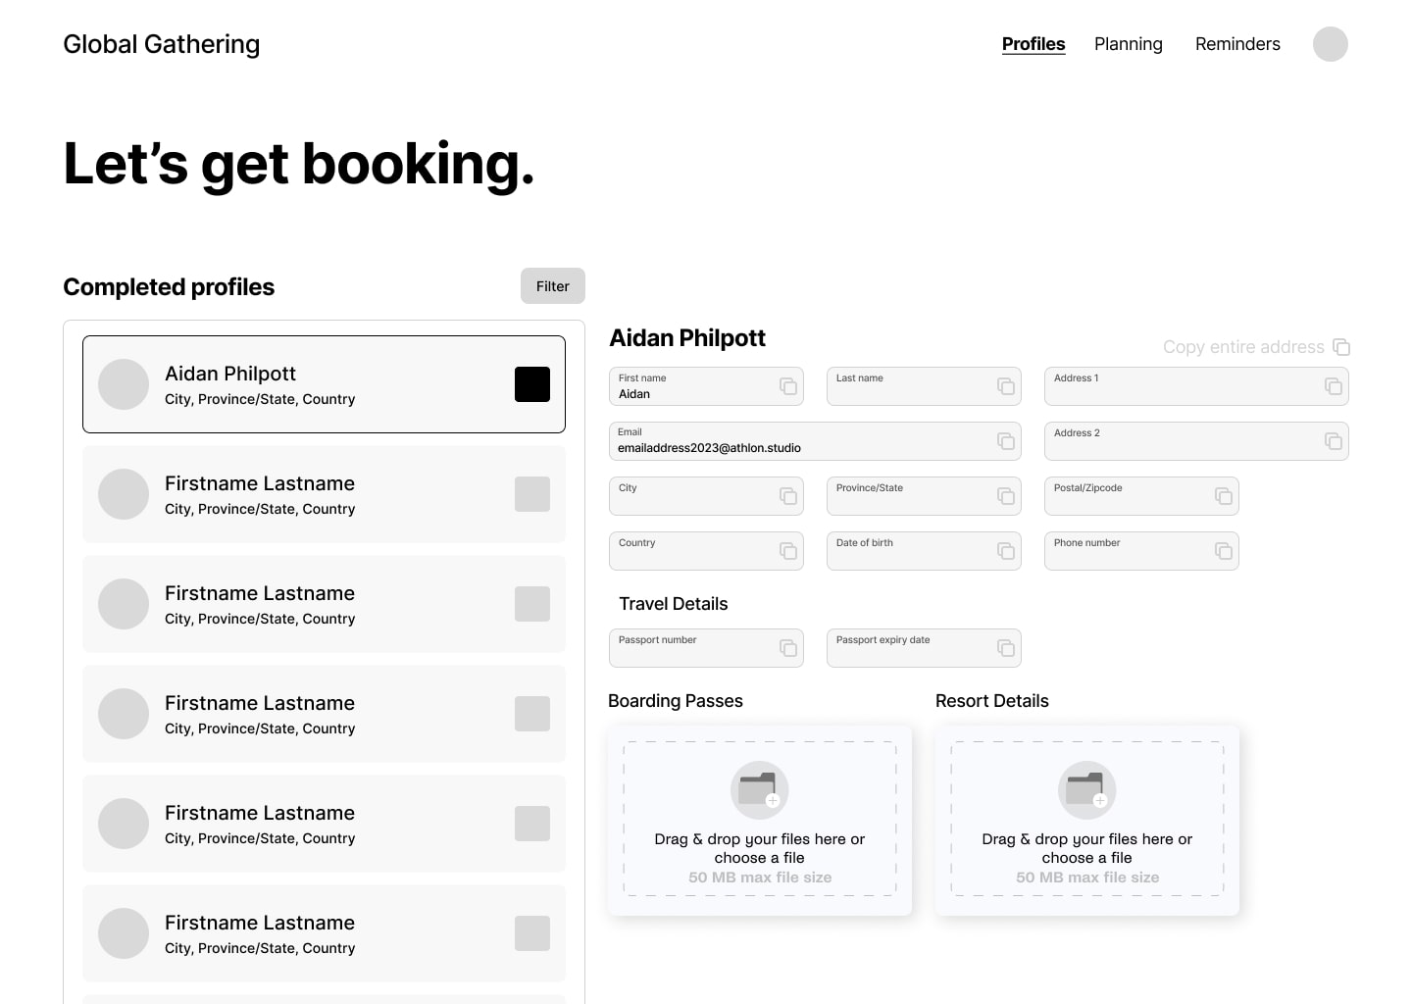Click the Resort Details file drop zone text
Viewport: 1412px width, 1004px height.
(1087, 848)
